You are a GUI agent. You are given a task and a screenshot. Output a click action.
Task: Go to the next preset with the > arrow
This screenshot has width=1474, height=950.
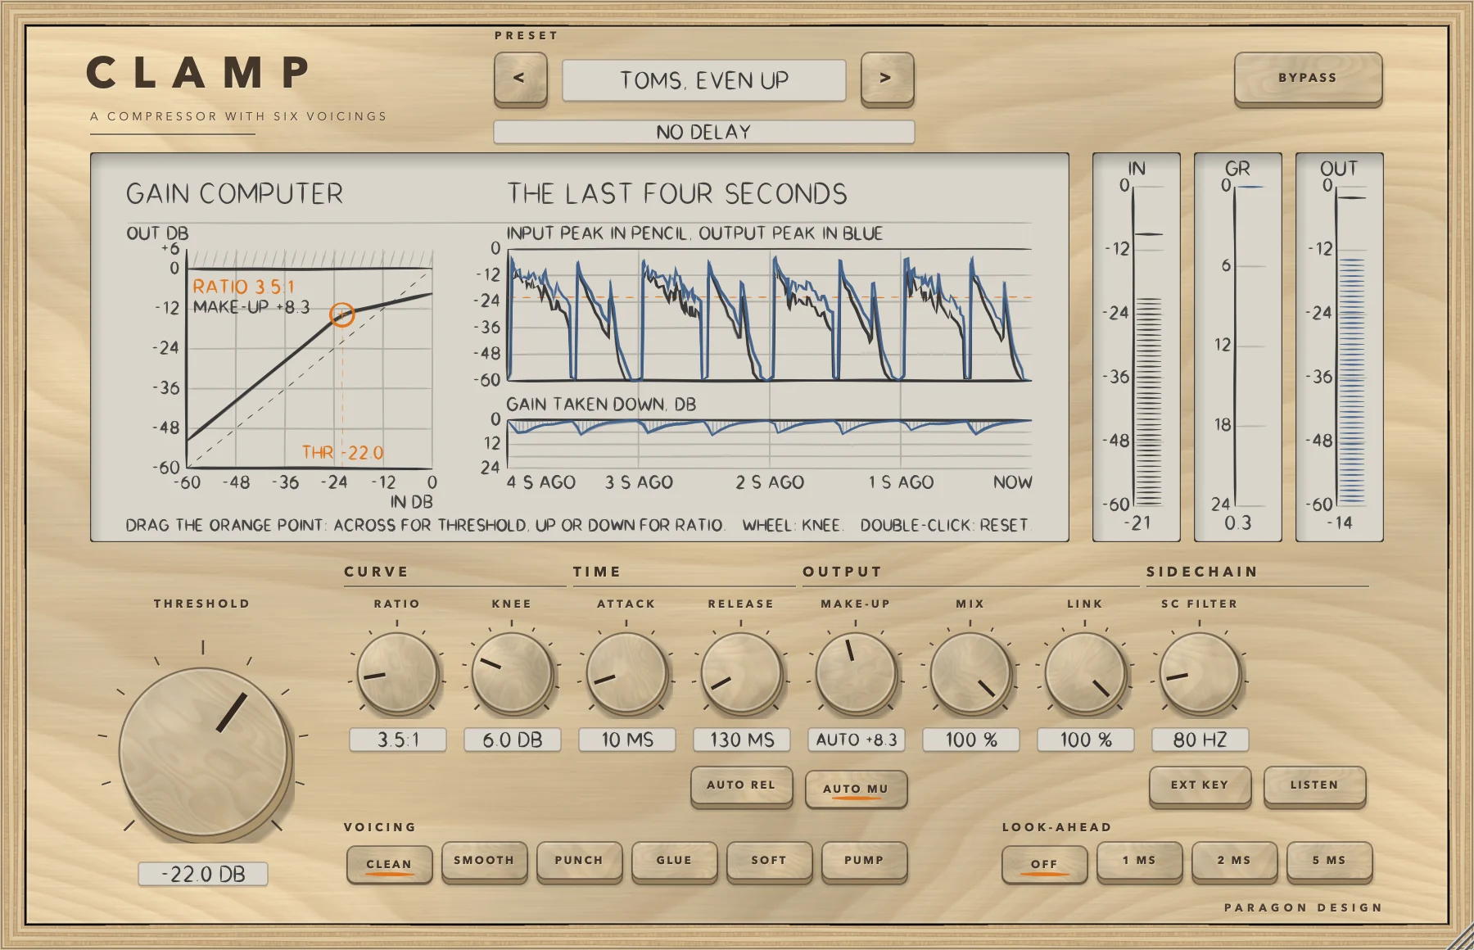(887, 79)
